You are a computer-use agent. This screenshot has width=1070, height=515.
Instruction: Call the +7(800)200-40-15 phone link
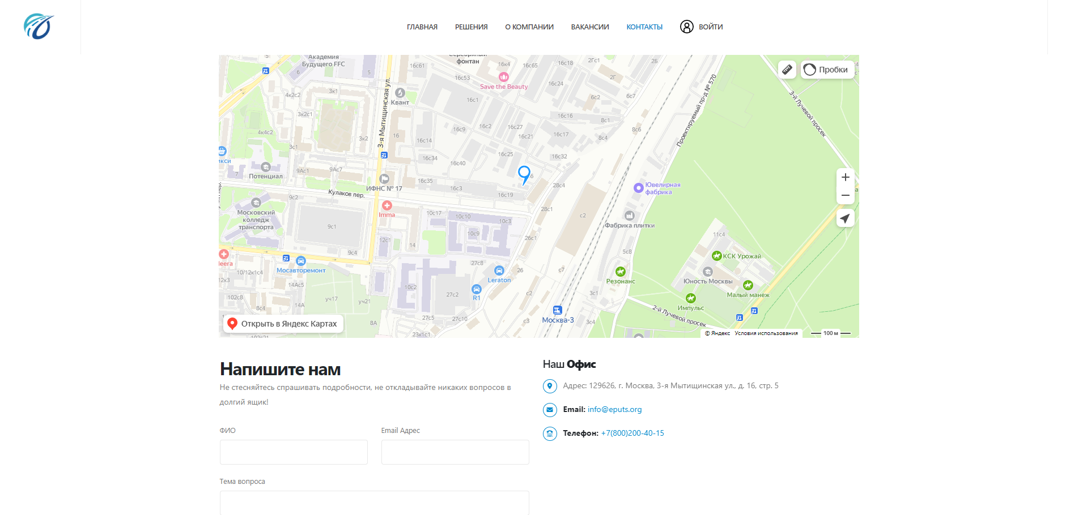coord(632,433)
